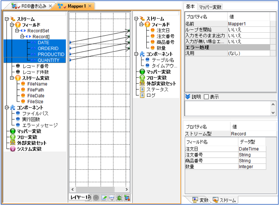
Task: Switch to the 変数 bottom tab
Action: click(200, 200)
